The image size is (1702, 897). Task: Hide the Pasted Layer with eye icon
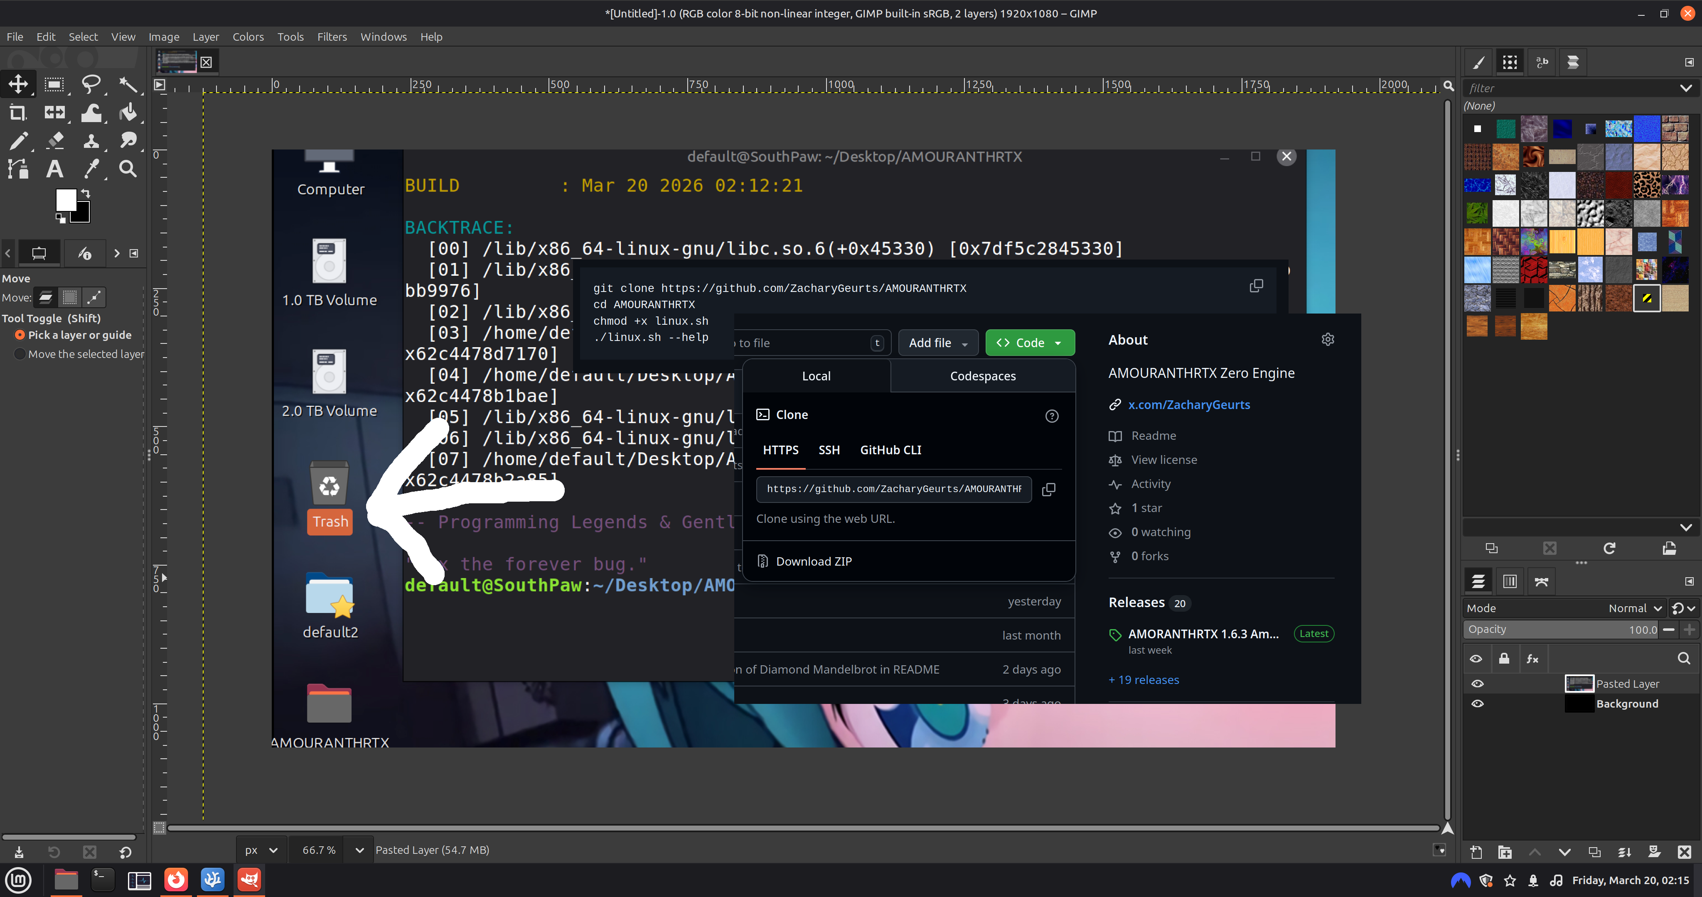click(x=1477, y=684)
